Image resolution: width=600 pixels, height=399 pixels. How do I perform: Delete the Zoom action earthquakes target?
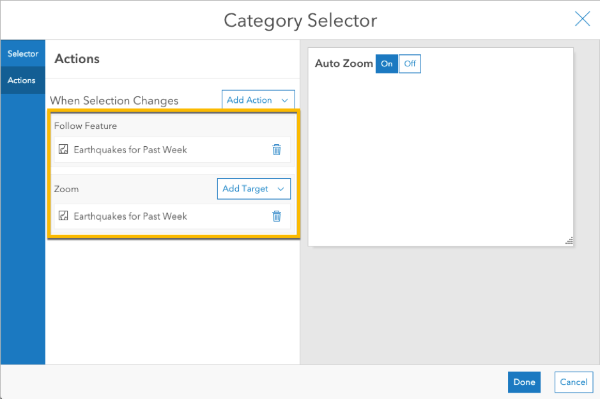[x=277, y=216]
